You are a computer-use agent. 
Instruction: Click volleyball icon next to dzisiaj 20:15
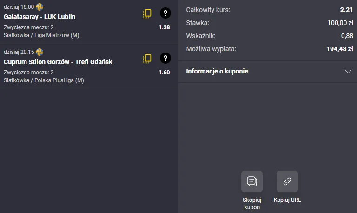tap(40, 52)
